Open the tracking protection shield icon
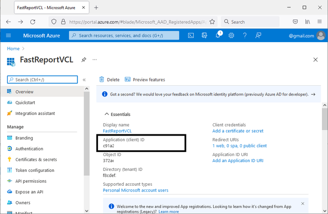 (x=54, y=22)
